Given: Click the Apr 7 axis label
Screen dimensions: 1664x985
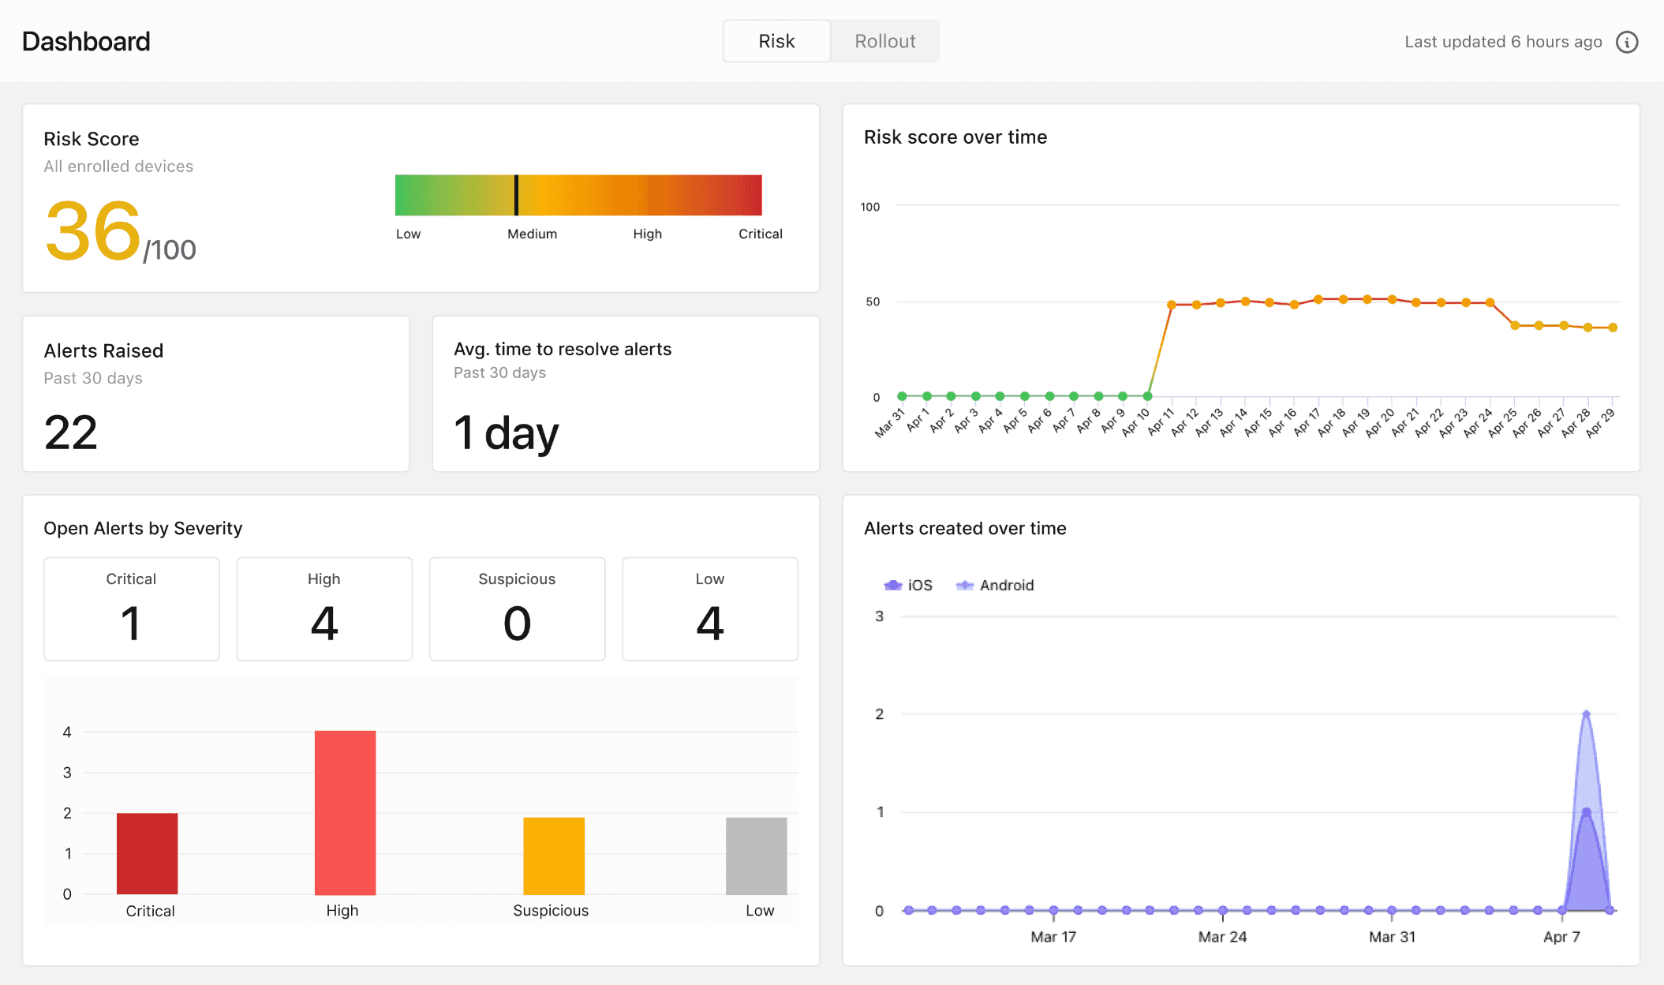Looking at the screenshot, I should pyautogui.click(x=1561, y=937).
